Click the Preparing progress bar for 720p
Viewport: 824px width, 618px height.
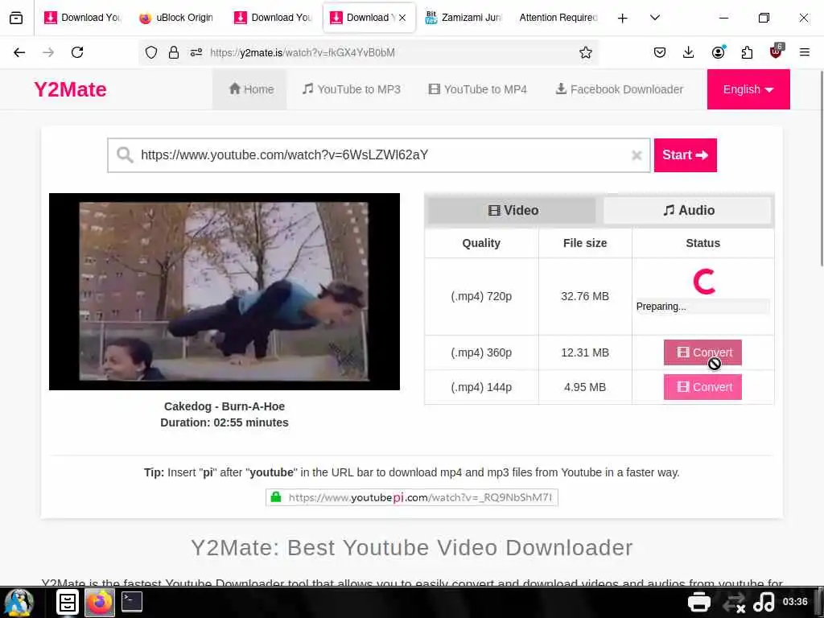tap(702, 307)
